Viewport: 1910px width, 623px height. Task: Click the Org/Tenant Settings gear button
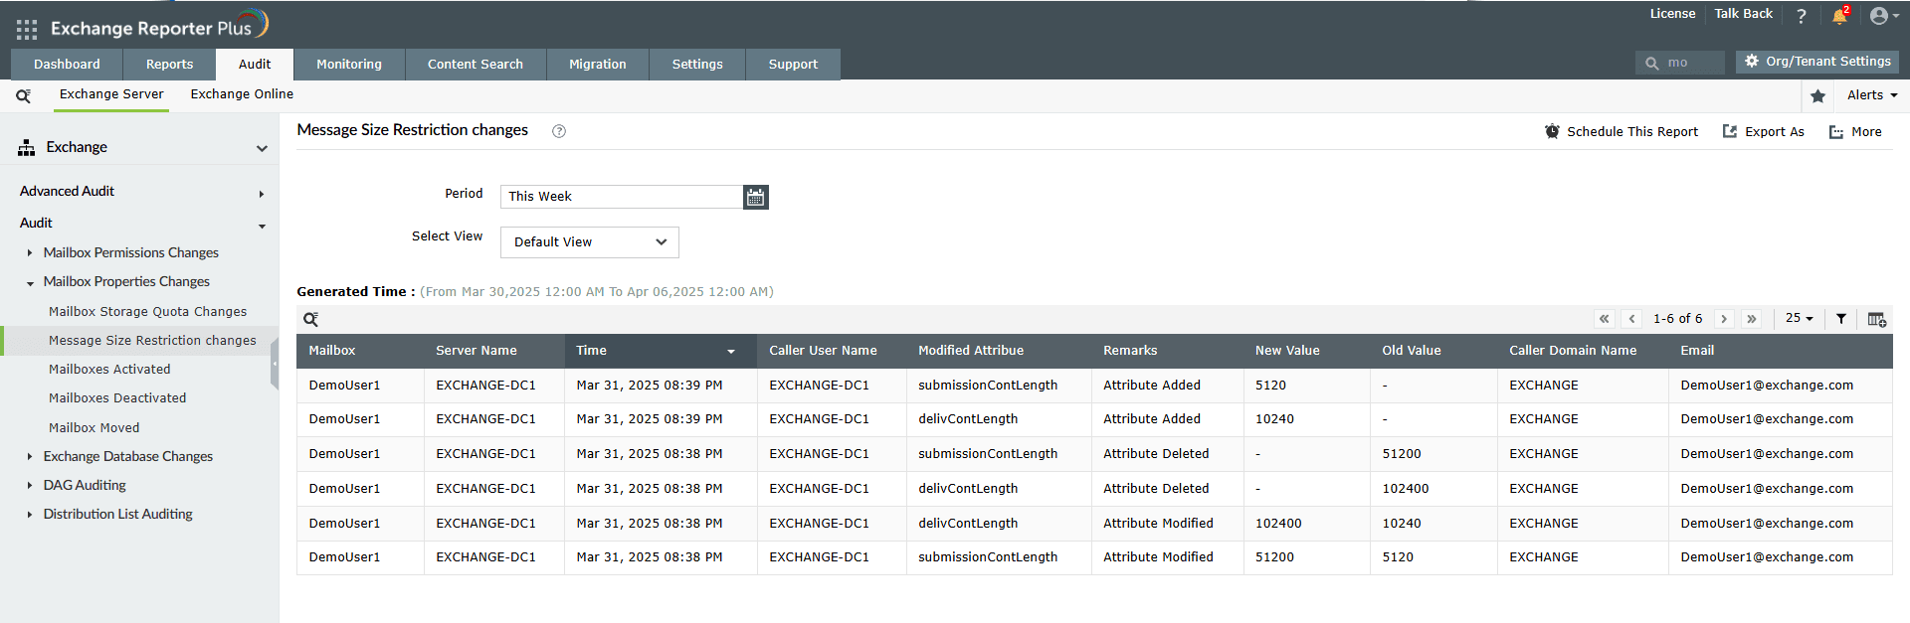pos(1817,62)
